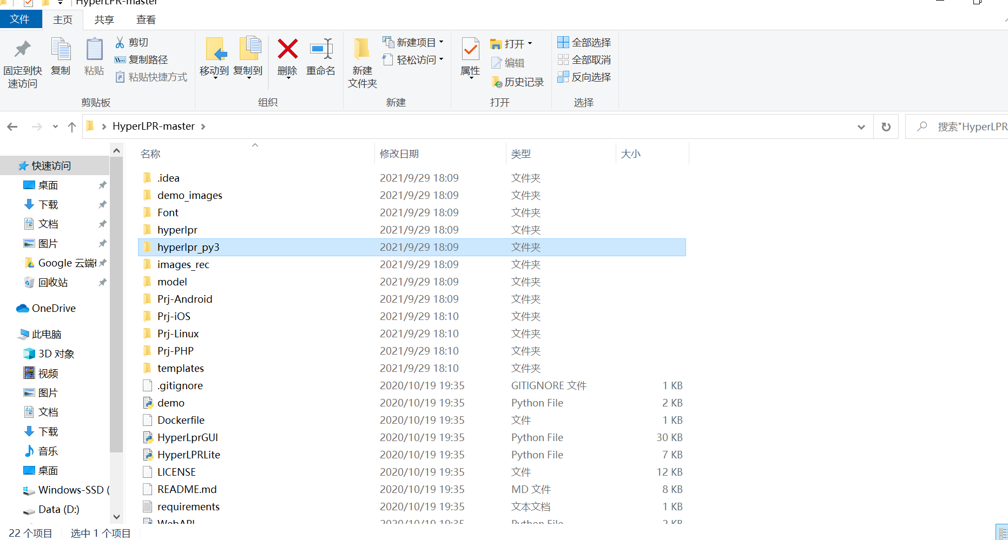Click the refresh icon in address bar
Image resolution: width=1008 pixels, height=540 pixels.
click(x=886, y=126)
